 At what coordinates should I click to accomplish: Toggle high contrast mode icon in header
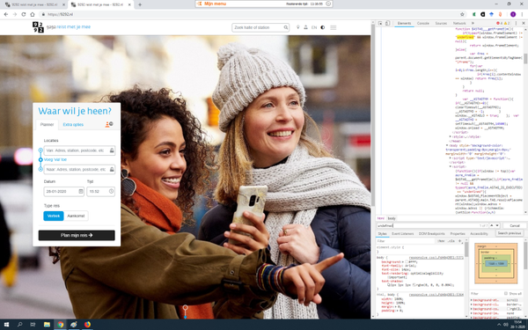tap(323, 27)
